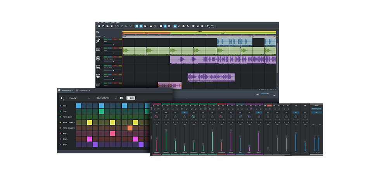375x170 pixels.
Task: Open the File menu
Action: (98, 22)
